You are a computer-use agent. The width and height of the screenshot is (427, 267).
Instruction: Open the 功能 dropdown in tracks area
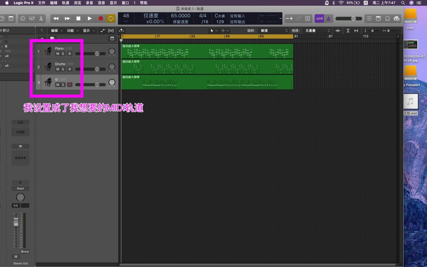coord(73,31)
